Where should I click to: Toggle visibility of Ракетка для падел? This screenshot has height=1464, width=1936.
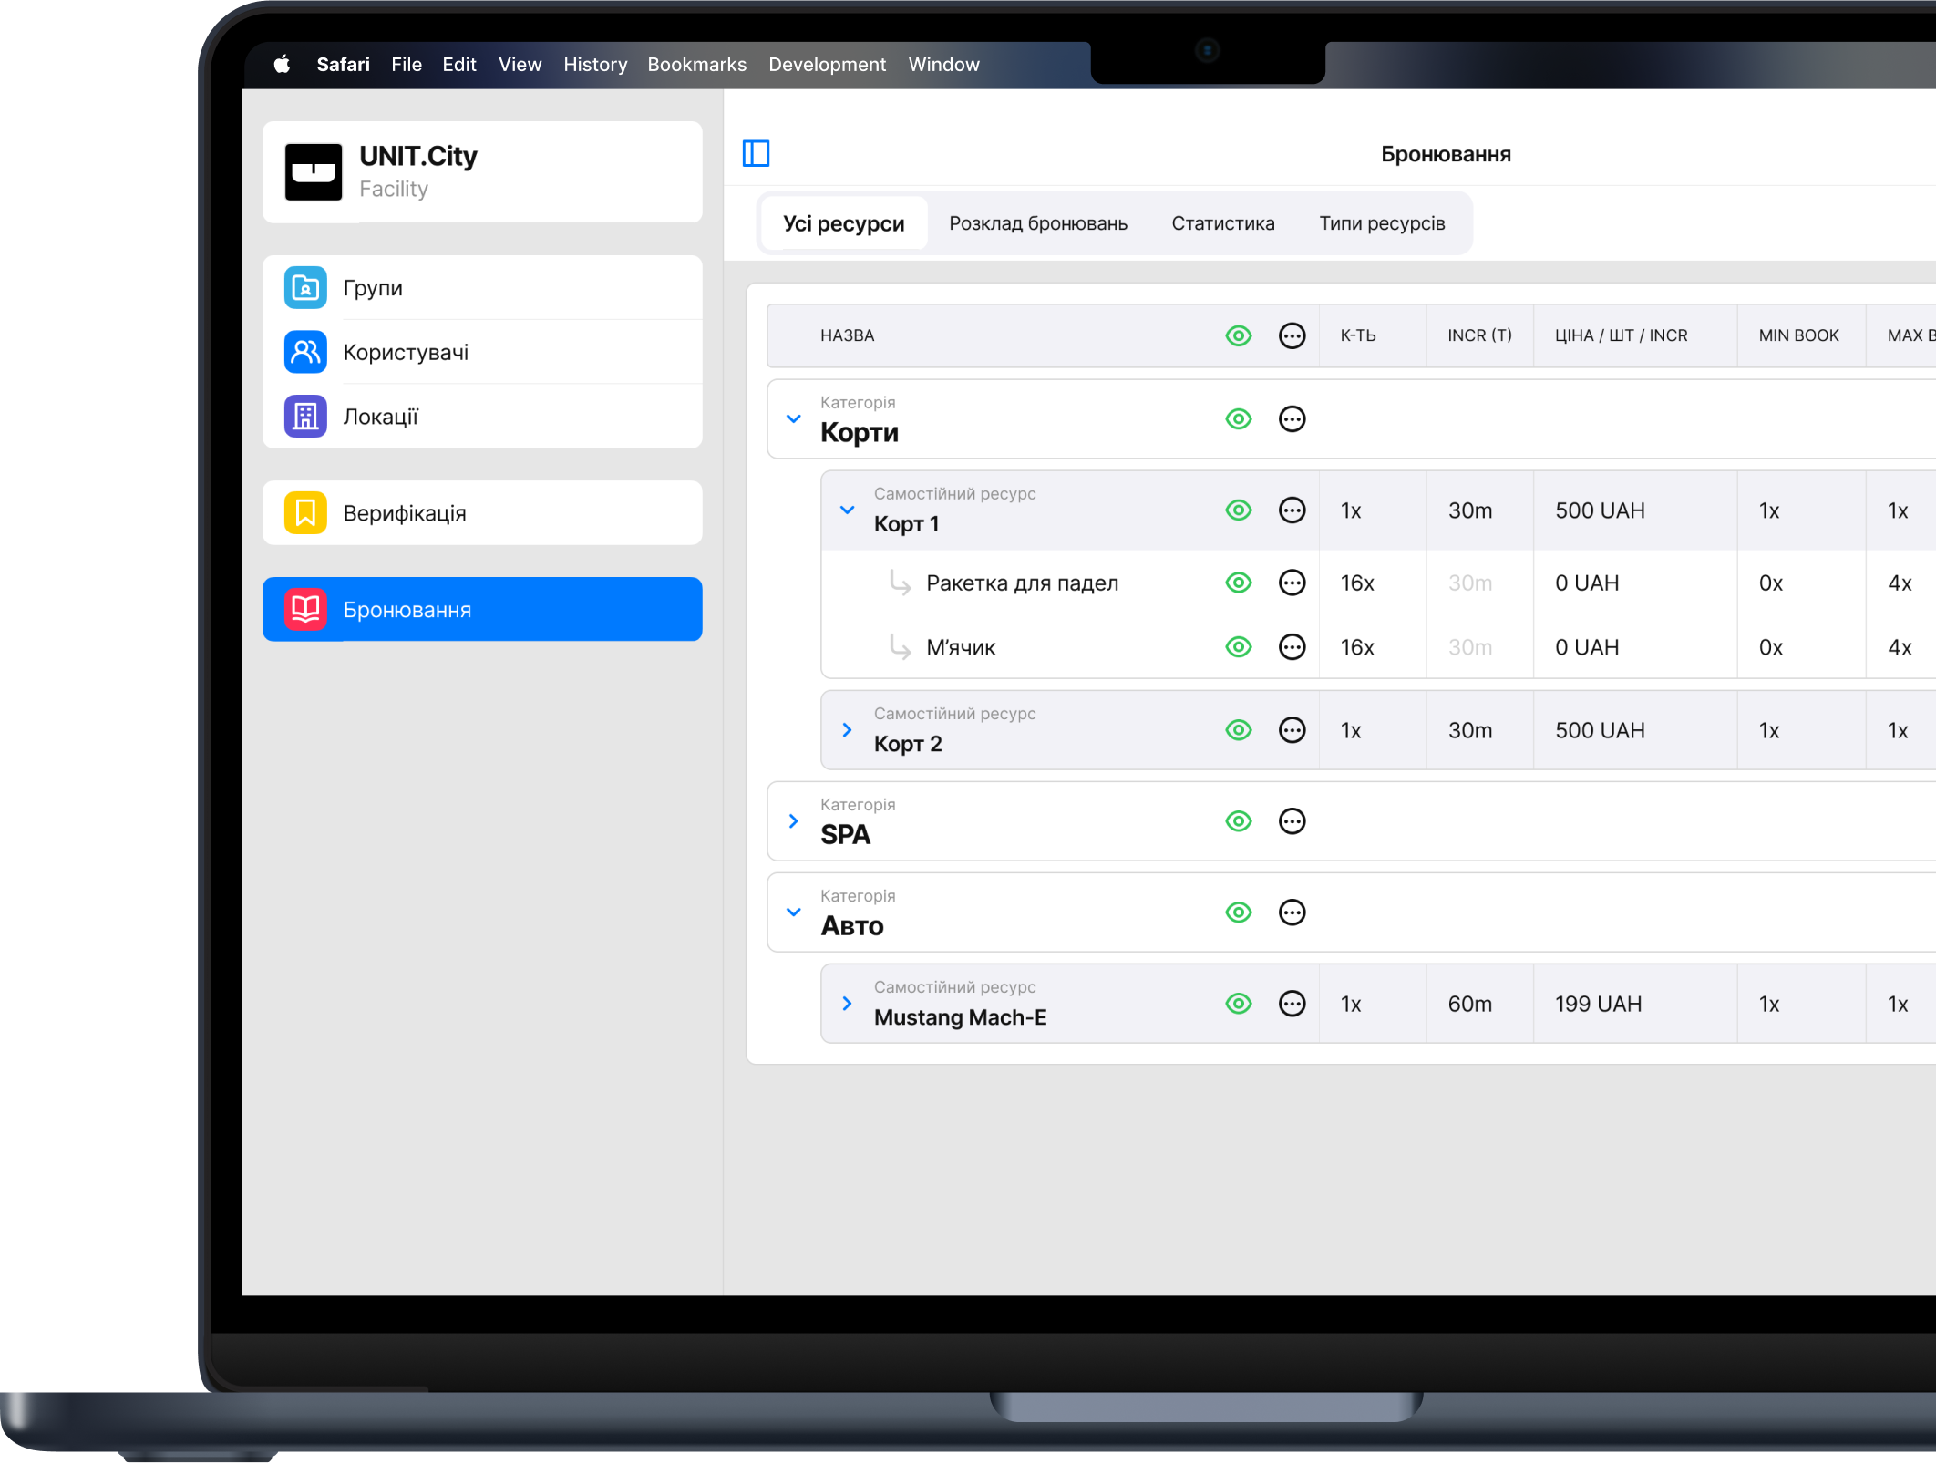[x=1238, y=583]
